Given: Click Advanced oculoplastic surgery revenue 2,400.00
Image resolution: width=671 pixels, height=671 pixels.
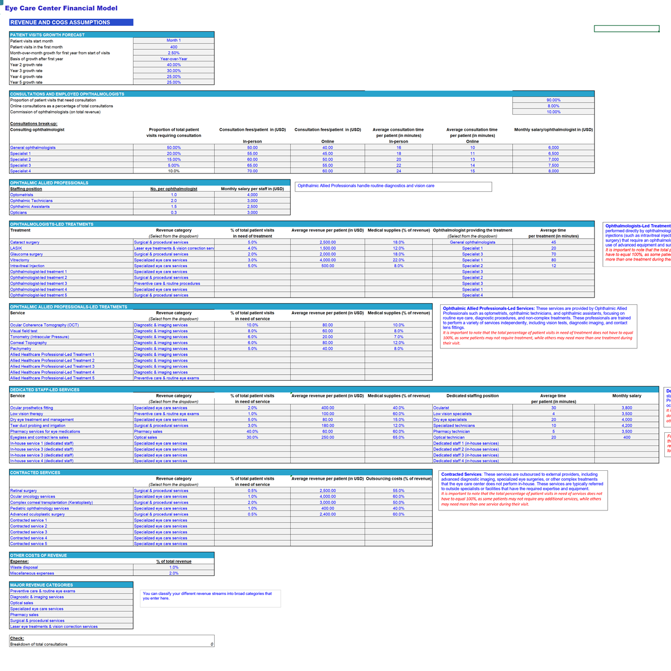Looking at the screenshot, I should (x=328, y=514).
